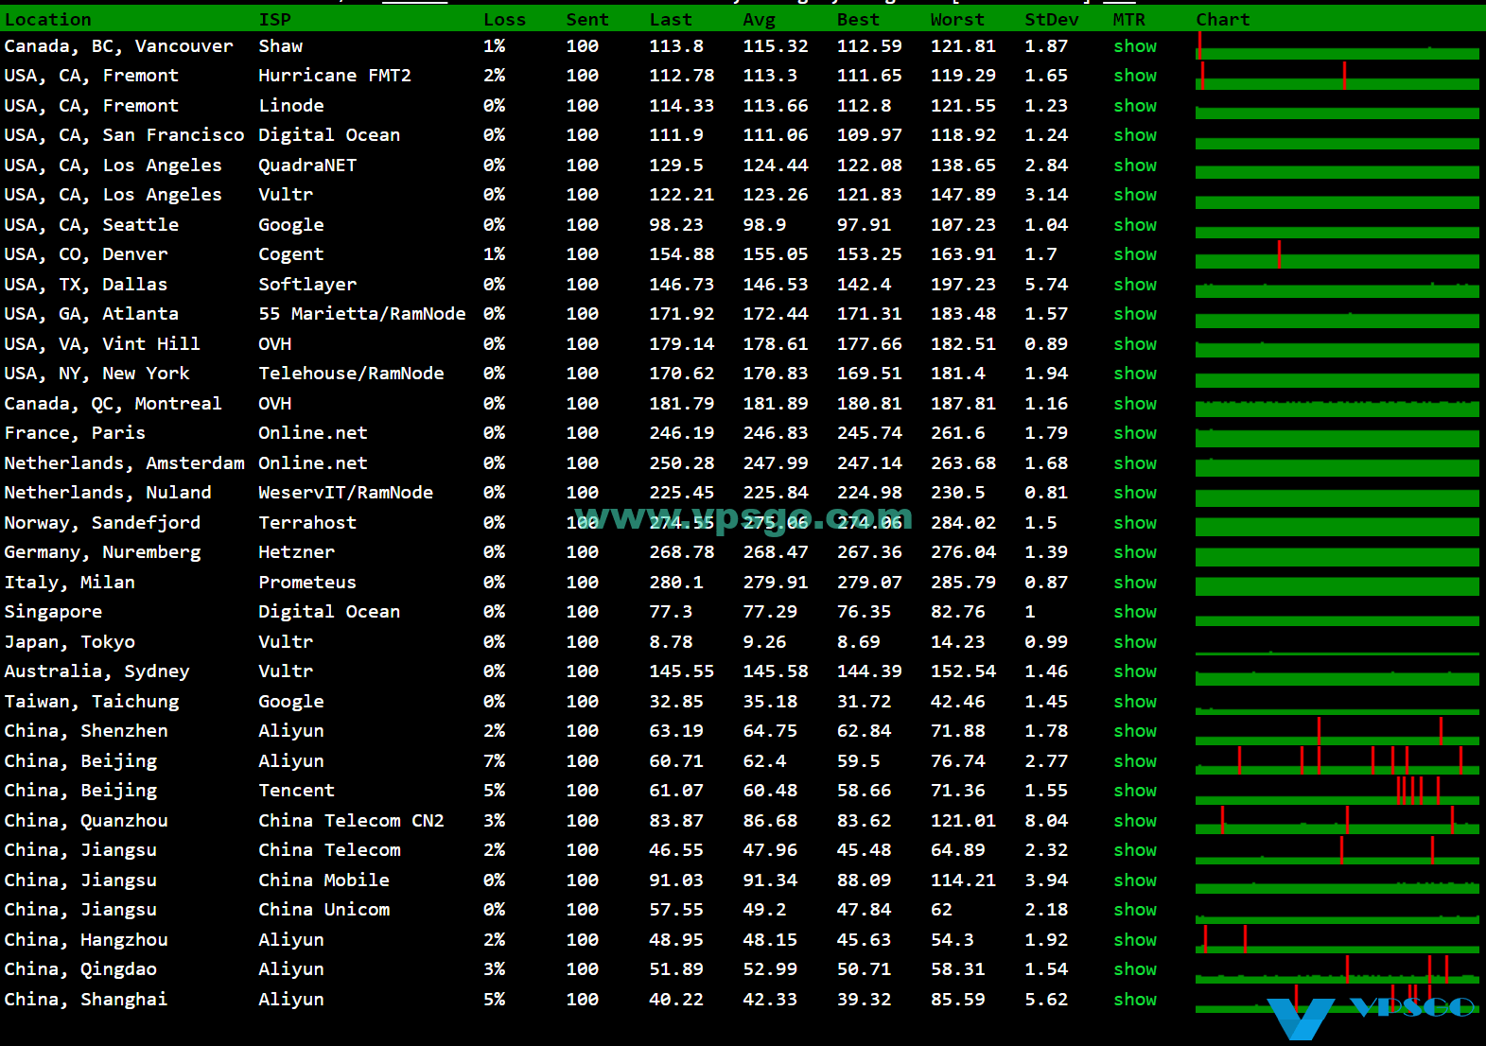The width and height of the screenshot is (1486, 1046).
Task: Open show link for Vint Hill OVH
Action: [1134, 343]
